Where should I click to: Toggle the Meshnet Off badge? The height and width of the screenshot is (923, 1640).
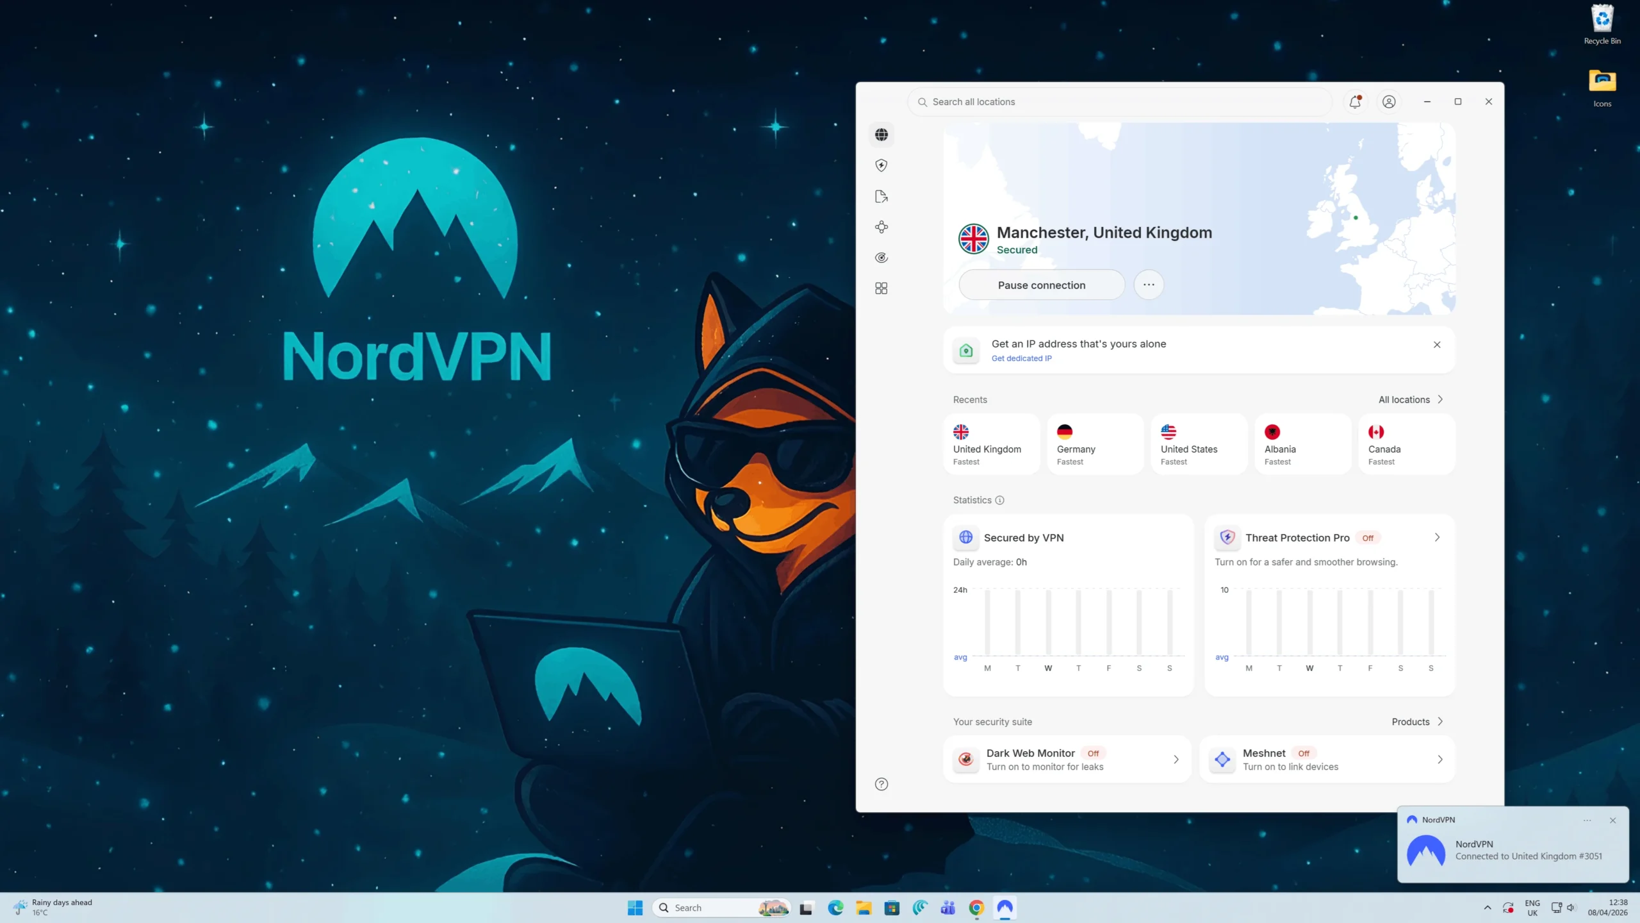[1304, 753]
